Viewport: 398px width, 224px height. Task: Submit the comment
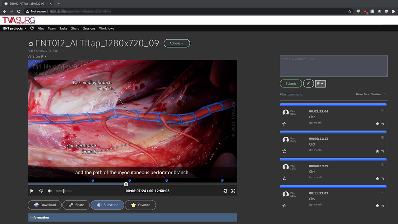pyautogui.click(x=291, y=83)
